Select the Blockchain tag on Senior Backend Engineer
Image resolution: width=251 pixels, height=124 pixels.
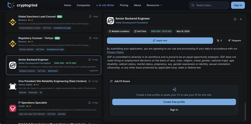(53, 71)
